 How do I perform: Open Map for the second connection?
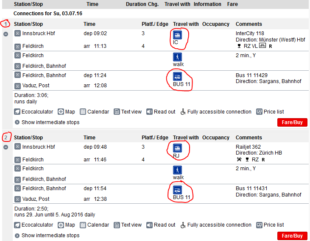(x=66, y=225)
